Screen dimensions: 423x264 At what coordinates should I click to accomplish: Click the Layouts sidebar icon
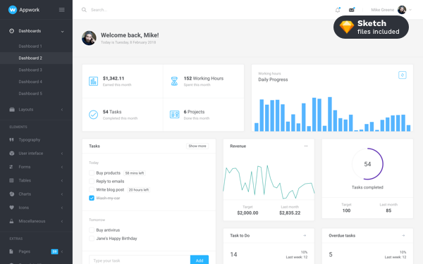click(x=12, y=109)
